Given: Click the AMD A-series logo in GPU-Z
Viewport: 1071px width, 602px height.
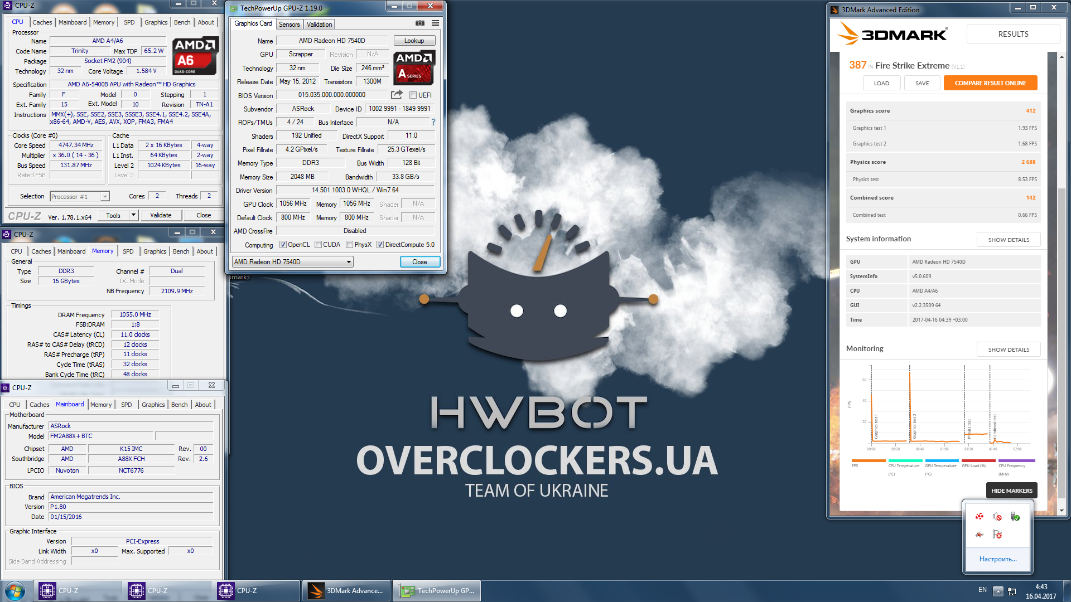Looking at the screenshot, I should (x=414, y=67).
